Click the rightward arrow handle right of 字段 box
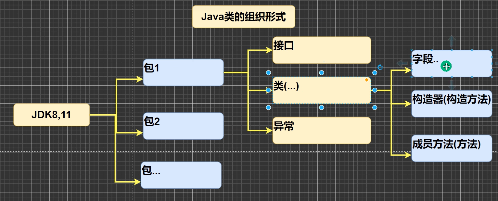 pos(496,63)
